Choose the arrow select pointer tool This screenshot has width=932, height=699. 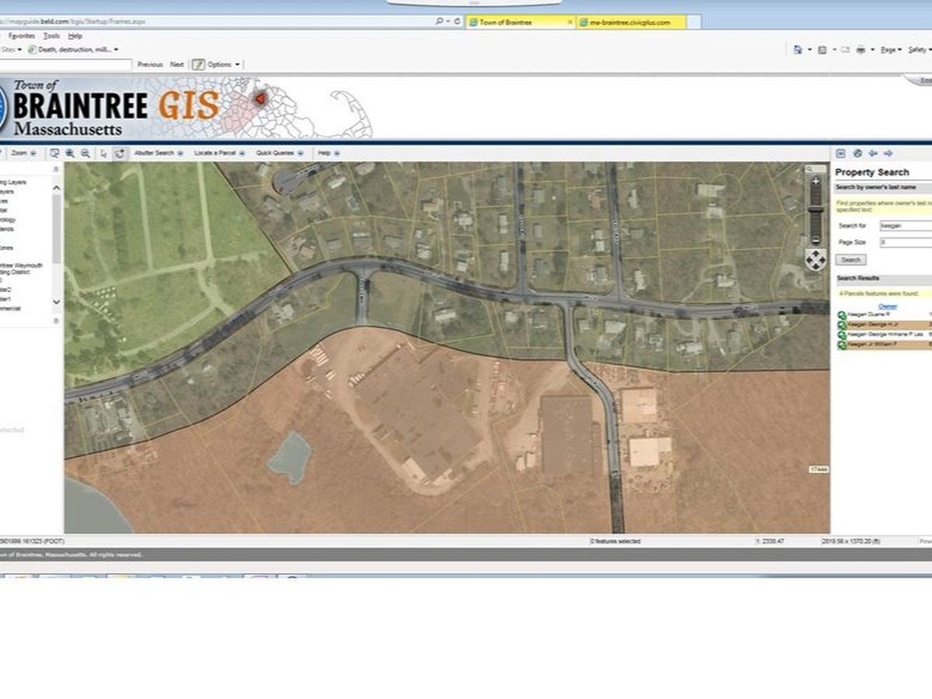[x=104, y=153]
